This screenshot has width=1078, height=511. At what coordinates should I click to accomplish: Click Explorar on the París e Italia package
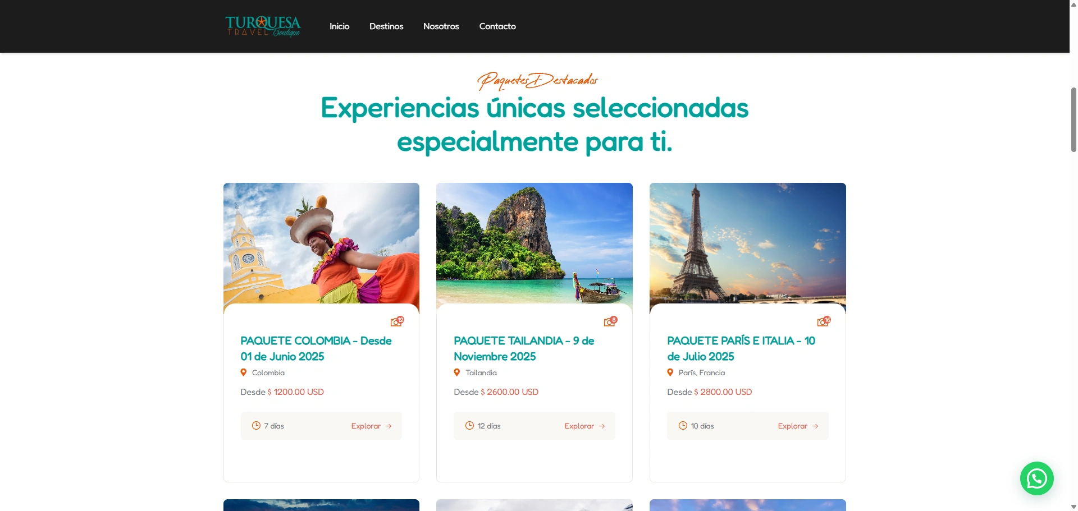[798, 426]
